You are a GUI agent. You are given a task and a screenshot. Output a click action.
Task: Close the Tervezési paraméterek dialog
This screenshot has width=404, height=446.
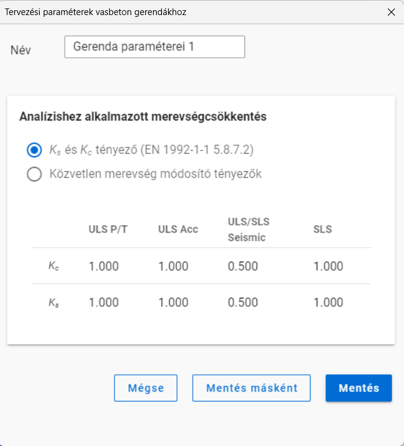(391, 12)
